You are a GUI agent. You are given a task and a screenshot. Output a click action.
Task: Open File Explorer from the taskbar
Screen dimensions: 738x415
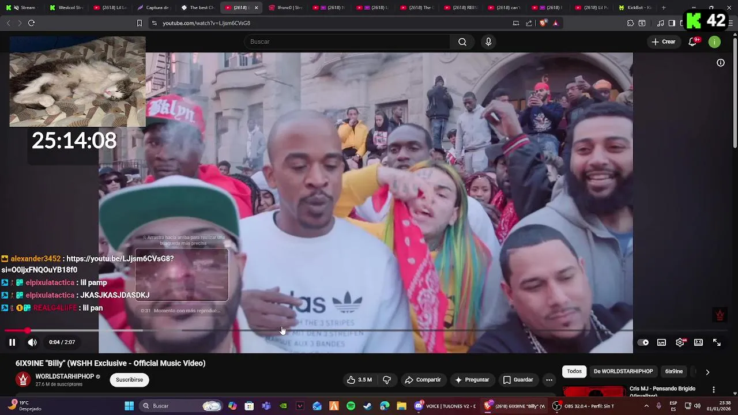click(401, 406)
